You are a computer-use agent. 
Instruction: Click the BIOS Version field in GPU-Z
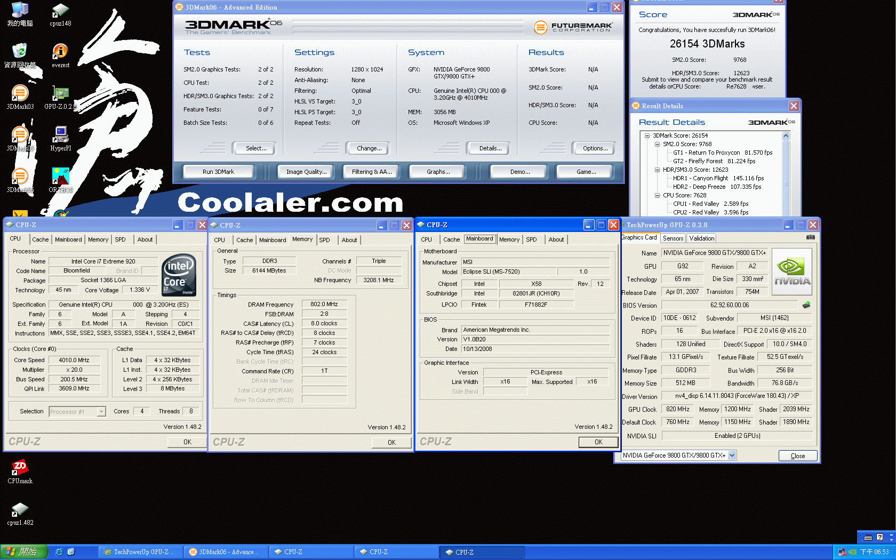730,305
